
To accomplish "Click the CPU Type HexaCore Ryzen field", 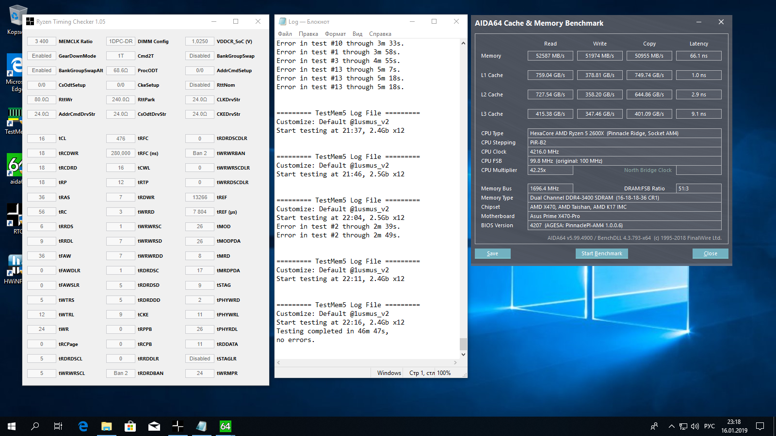I will (625, 133).
